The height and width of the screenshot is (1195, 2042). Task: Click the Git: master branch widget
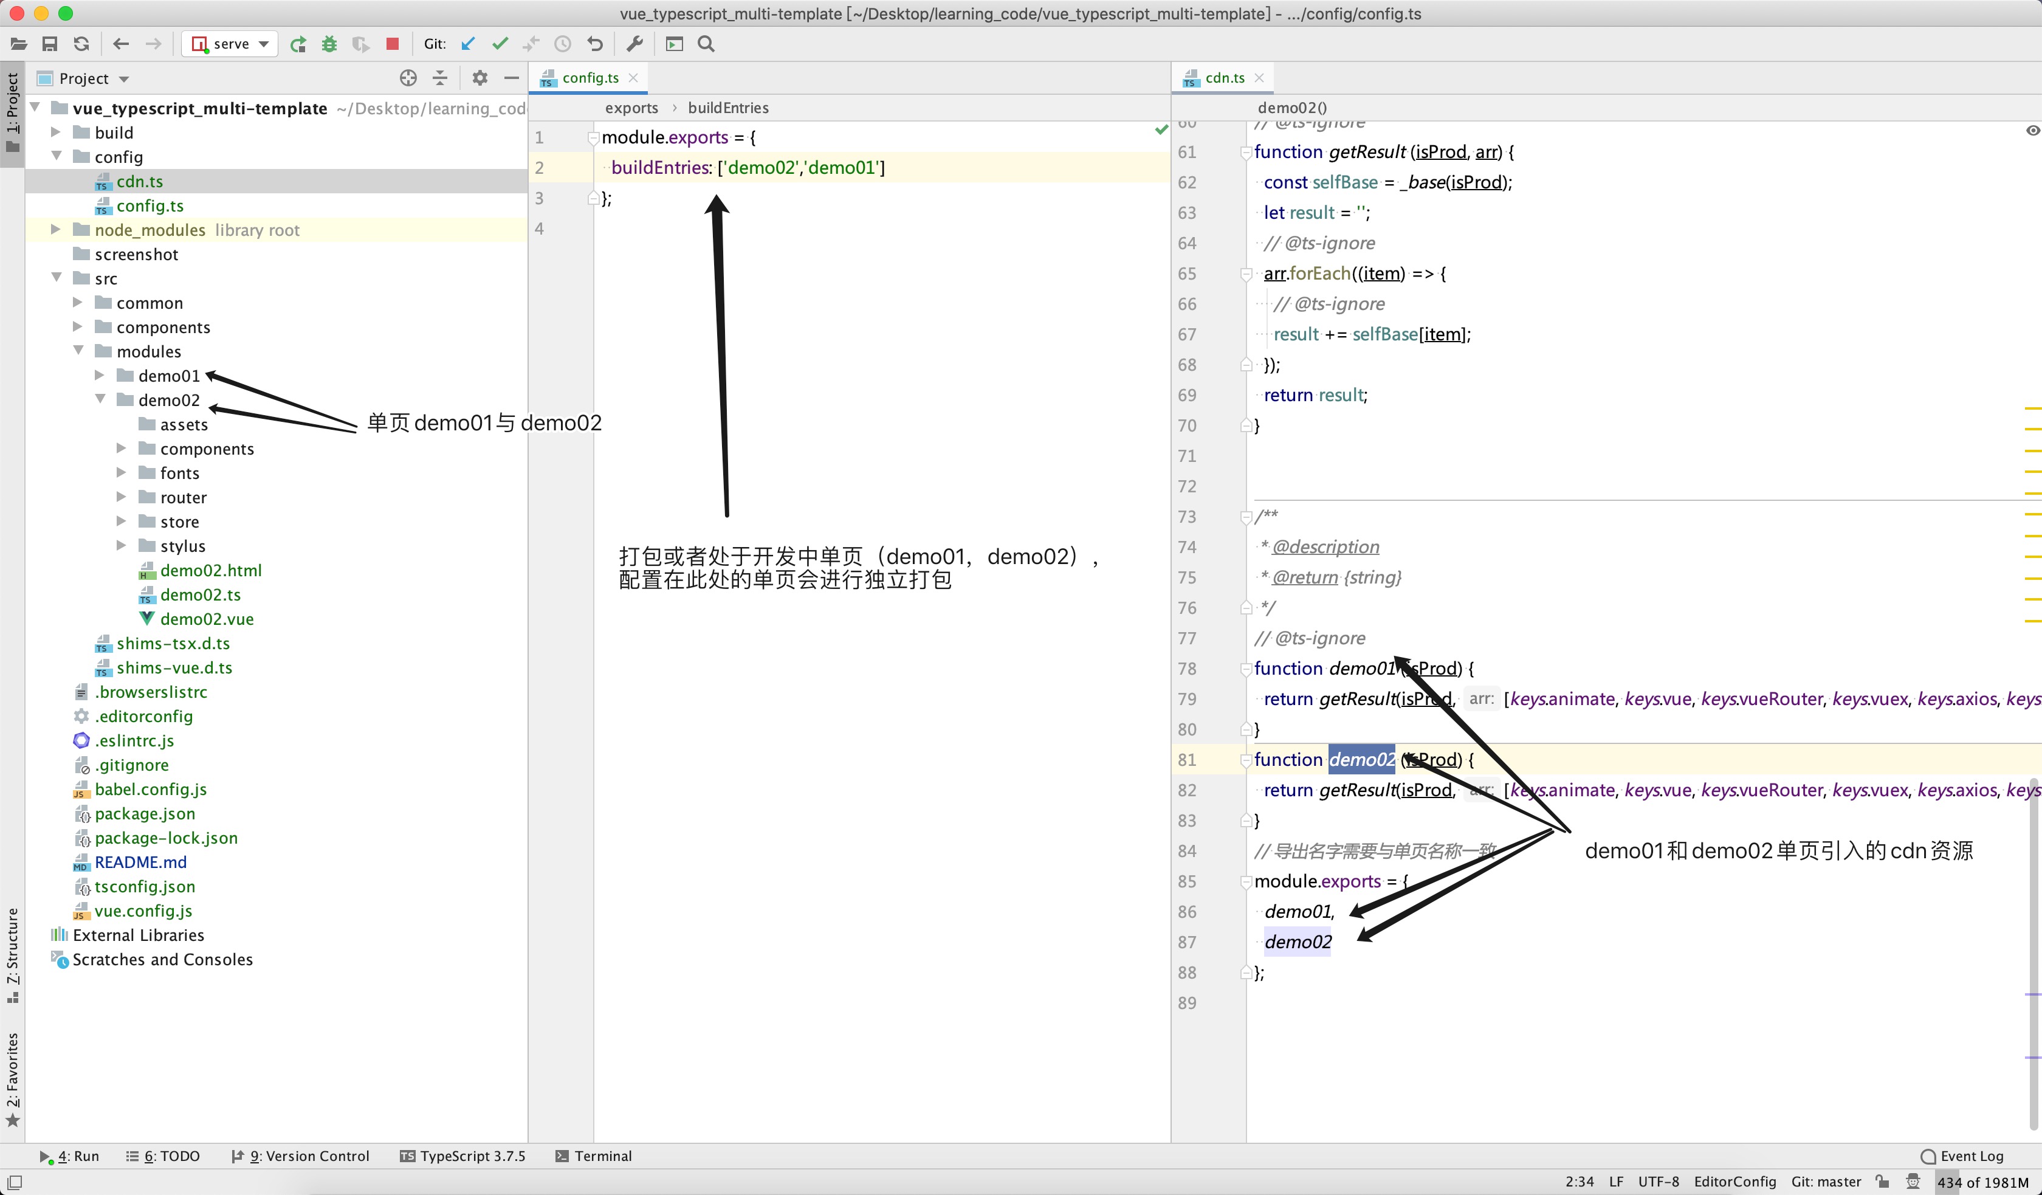pyautogui.click(x=1826, y=1181)
